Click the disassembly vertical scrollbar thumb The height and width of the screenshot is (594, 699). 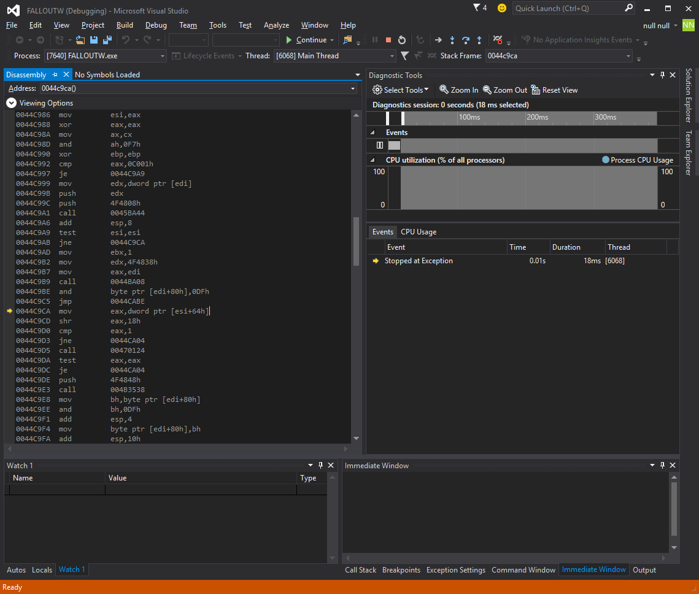click(356, 241)
